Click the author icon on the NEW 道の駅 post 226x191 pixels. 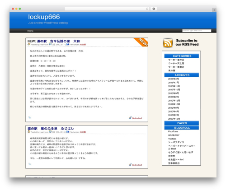coord(29,44)
